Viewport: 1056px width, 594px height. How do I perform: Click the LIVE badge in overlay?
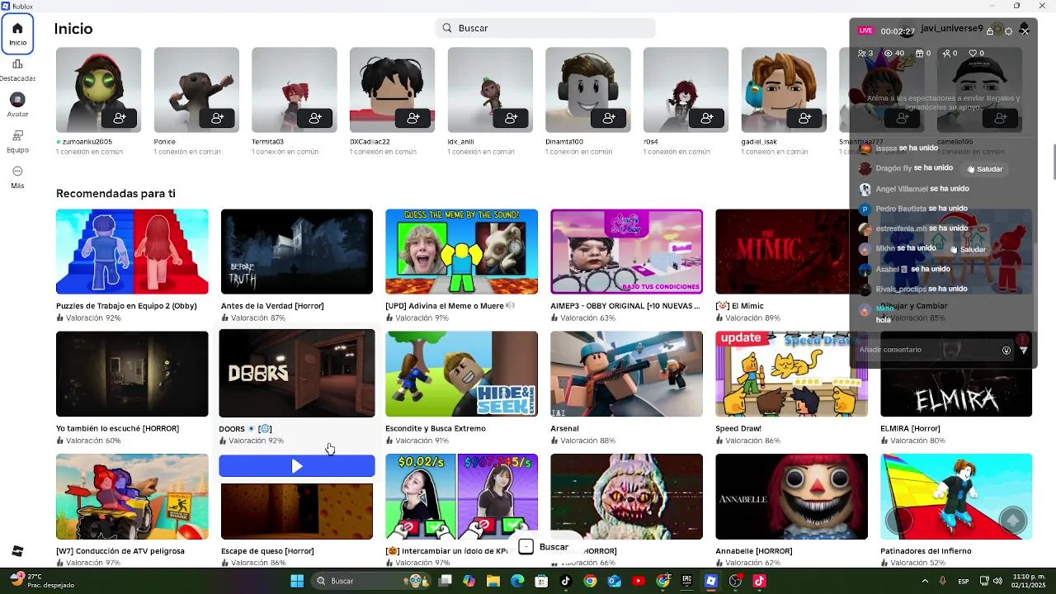[x=865, y=31]
